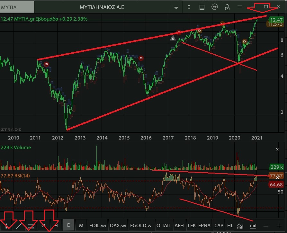Screen dimensions: 287x233
Task: Click the 2015 label on time axis
Action: pos(124,138)
